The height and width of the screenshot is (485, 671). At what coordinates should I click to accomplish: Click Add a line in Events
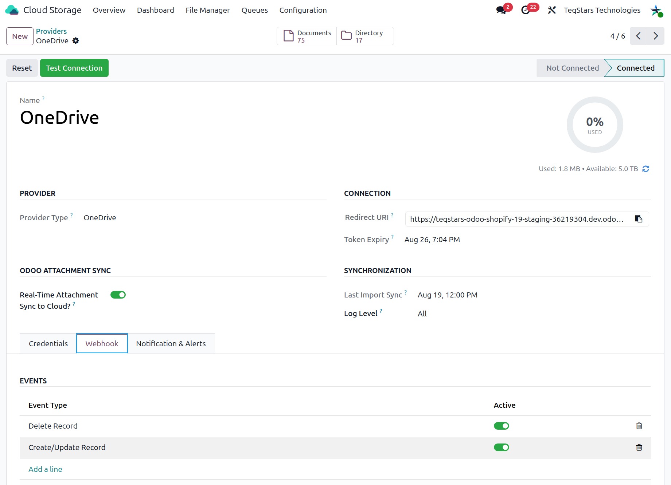(45, 469)
